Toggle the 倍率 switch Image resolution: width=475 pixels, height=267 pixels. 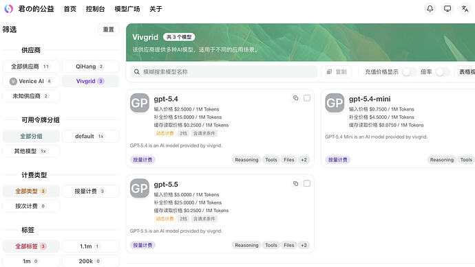point(443,72)
